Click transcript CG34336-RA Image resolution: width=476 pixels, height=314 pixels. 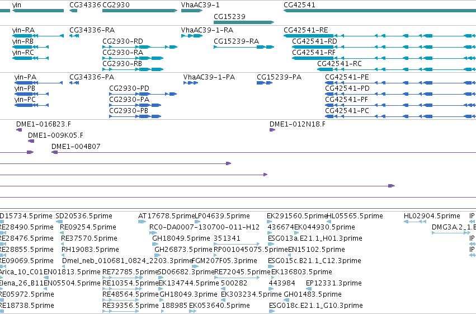[92, 30]
